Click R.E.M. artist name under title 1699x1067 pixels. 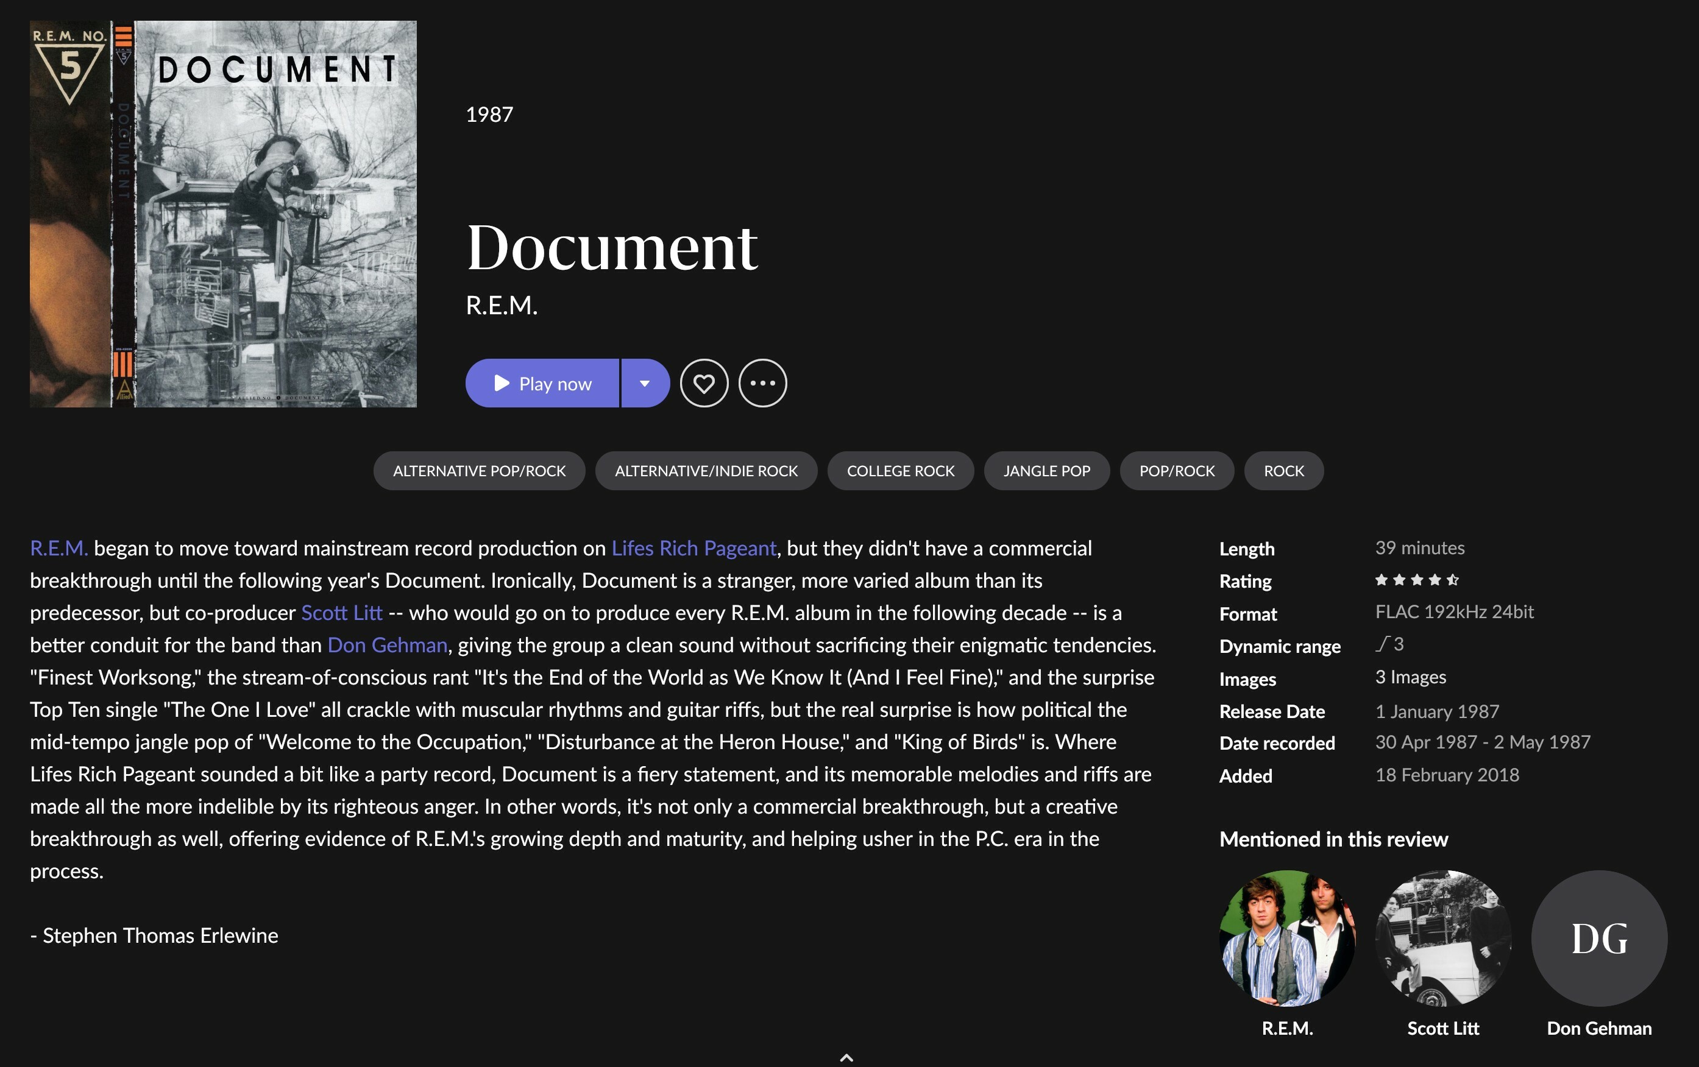coord(502,305)
